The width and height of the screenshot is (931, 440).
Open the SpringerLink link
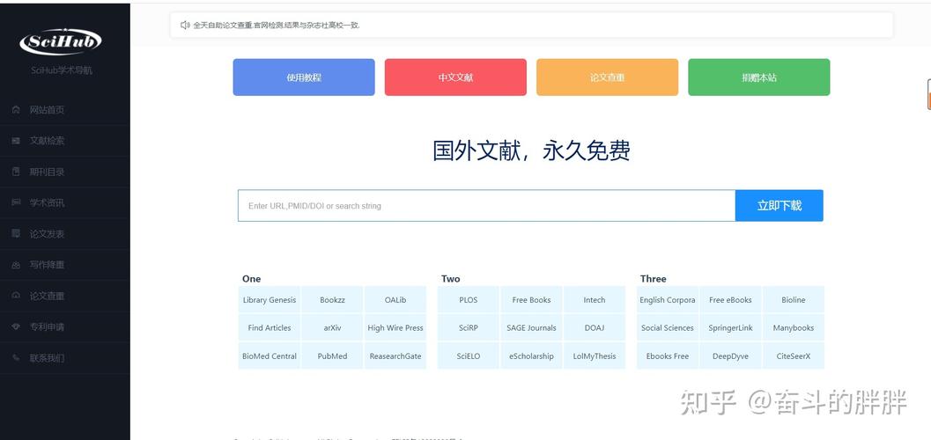(x=730, y=328)
